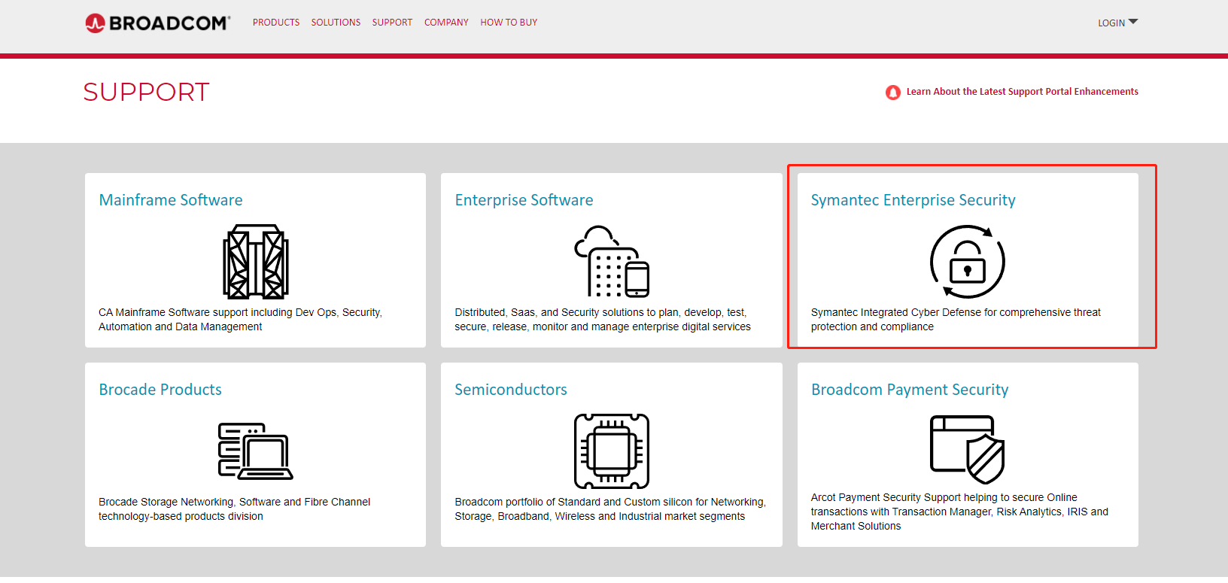Open the Broadcom Payment Security heading link
The width and height of the screenshot is (1228, 583).
point(910,390)
